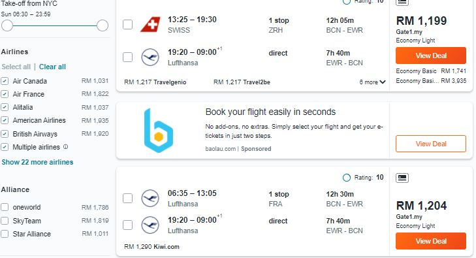Click the Lufthansa logo on the bottom 19:20 – 09:00 flight
Screen dimensions: 476x258
[150, 225]
